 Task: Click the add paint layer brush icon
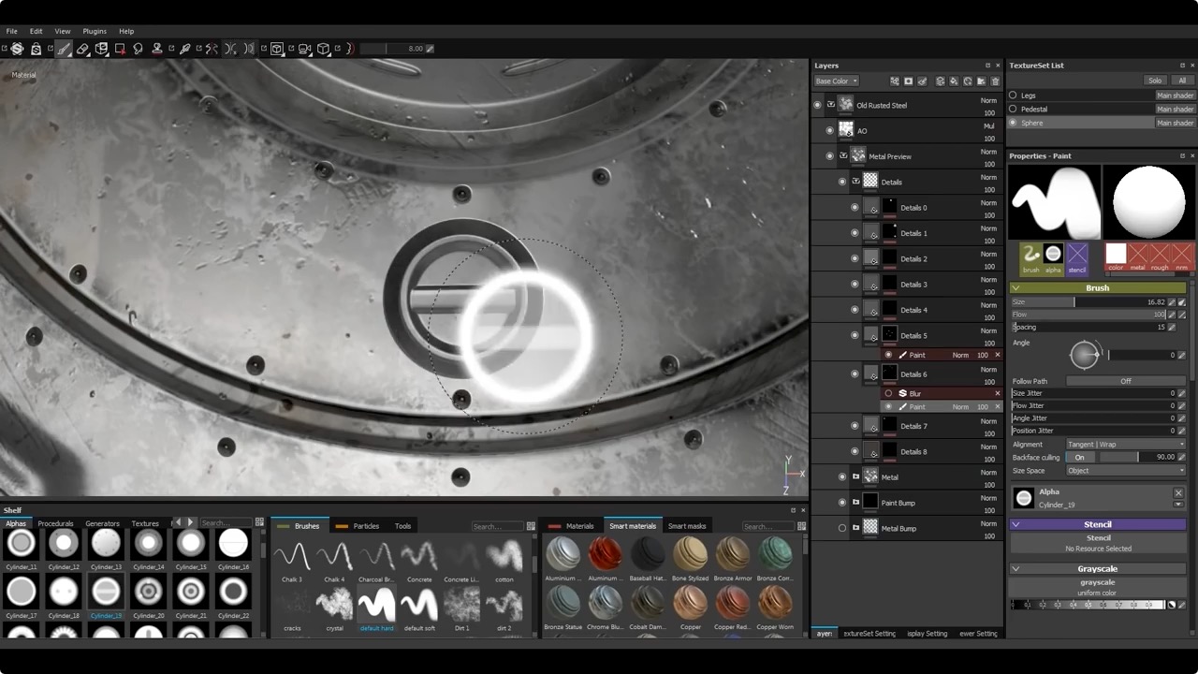click(x=923, y=81)
